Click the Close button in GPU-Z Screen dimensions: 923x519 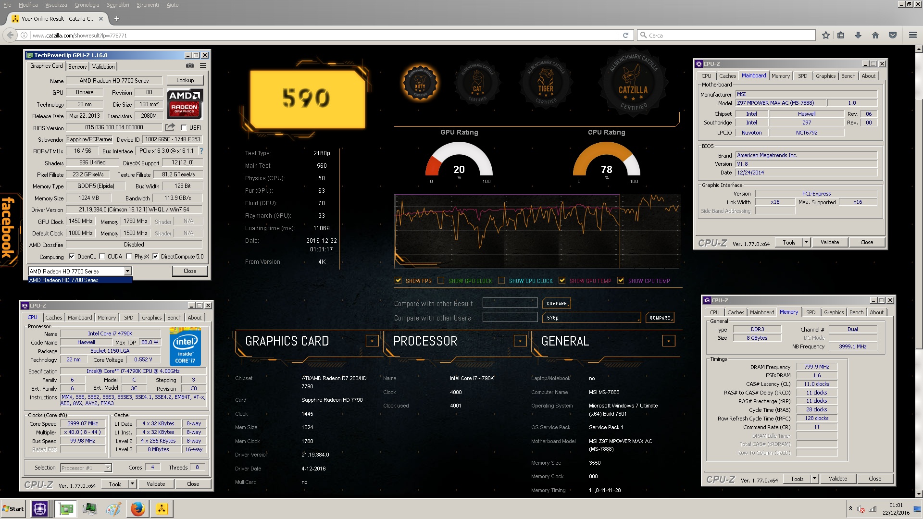[190, 271]
